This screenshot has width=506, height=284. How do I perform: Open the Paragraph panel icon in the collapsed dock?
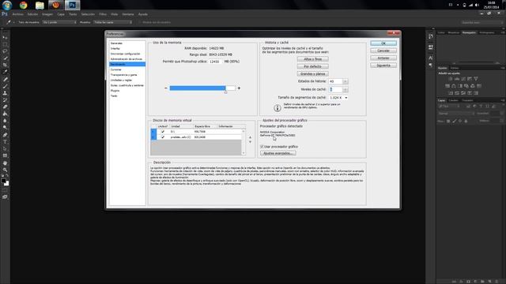coord(430,65)
